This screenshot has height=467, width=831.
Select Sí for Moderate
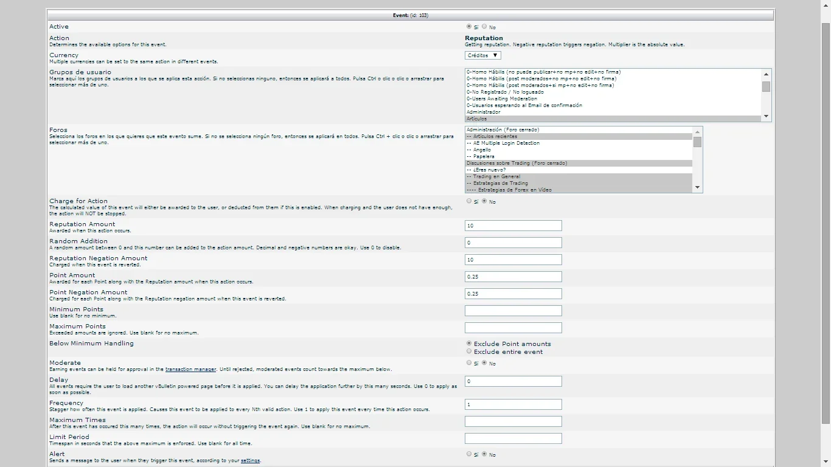[469, 363]
